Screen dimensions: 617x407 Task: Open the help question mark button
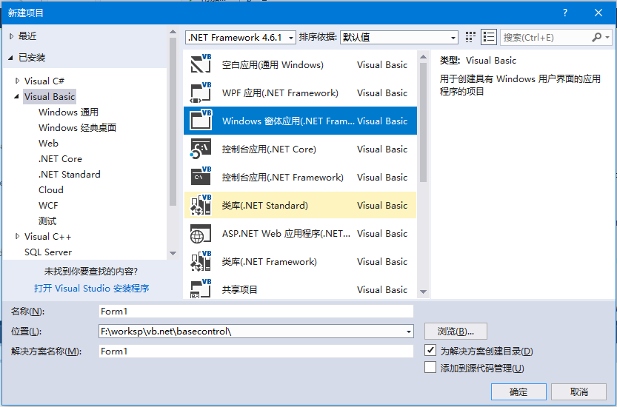[565, 13]
